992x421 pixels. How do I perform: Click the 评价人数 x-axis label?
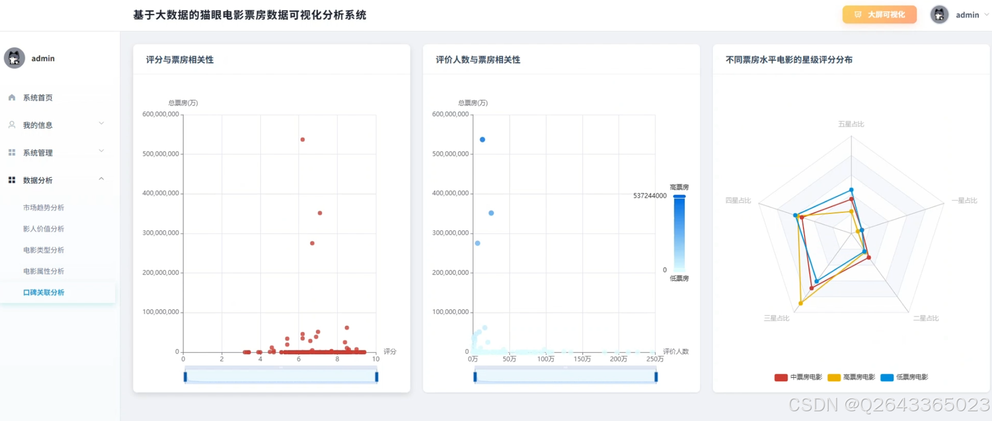point(676,352)
